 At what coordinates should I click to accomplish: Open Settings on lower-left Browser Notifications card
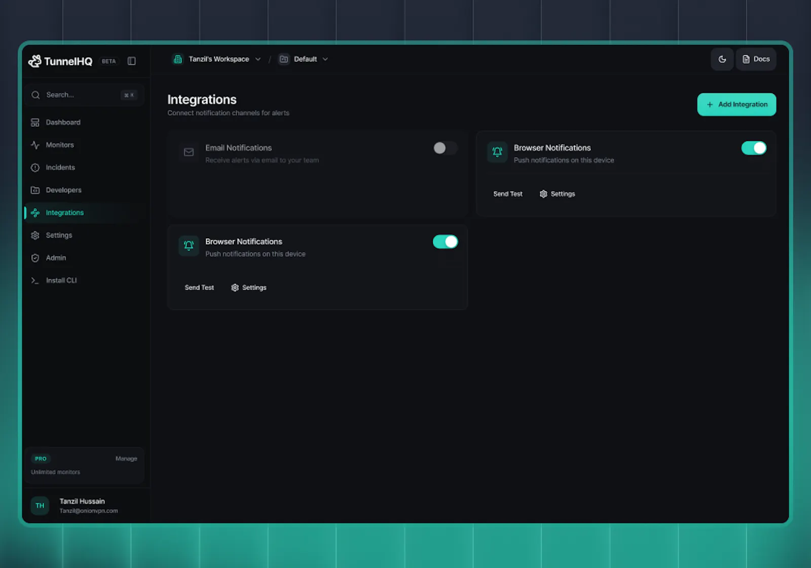(249, 288)
